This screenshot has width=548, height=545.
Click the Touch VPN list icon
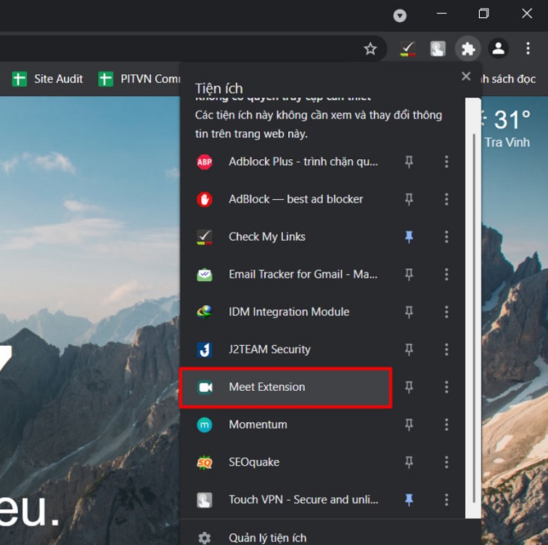pos(205,500)
